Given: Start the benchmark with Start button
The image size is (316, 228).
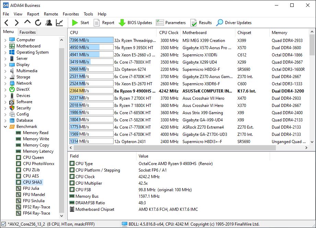Looking at the screenshot, I should pos(80,23).
